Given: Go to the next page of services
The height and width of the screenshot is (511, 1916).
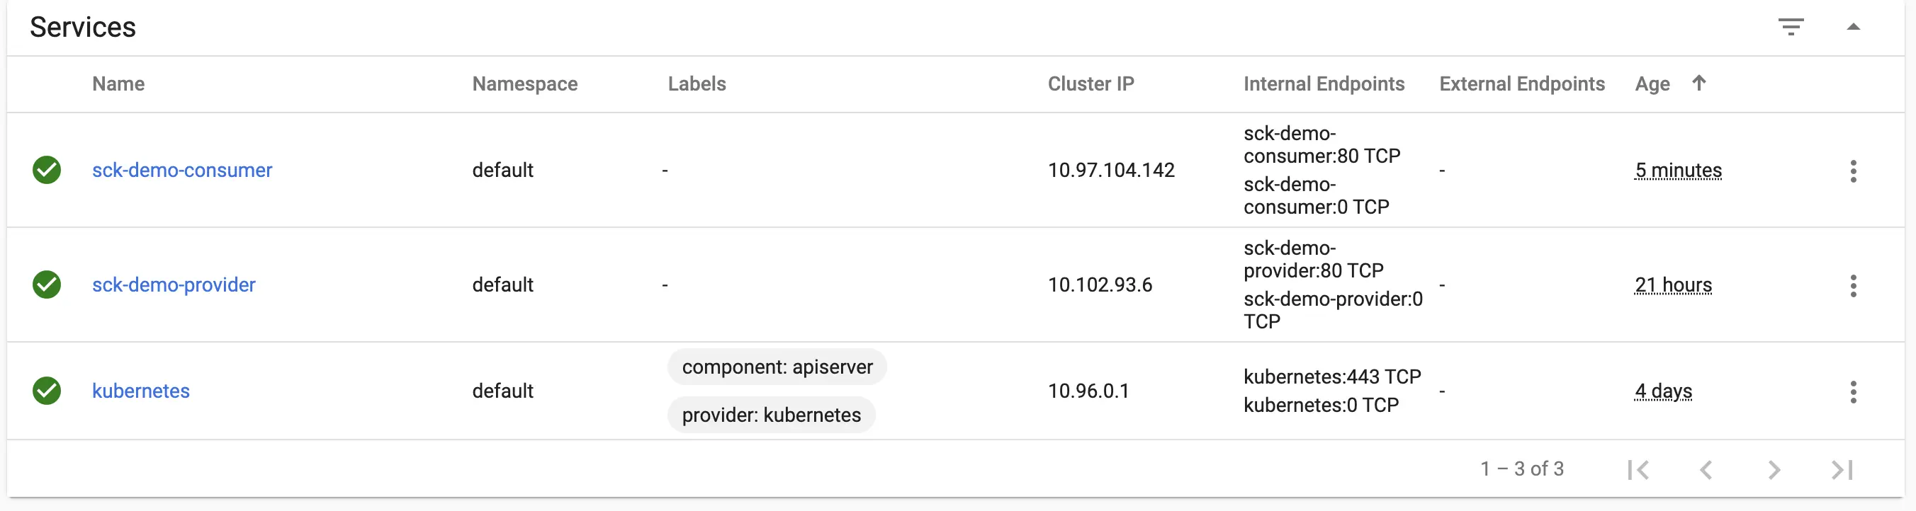Looking at the screenshot, I should 1774,469.
